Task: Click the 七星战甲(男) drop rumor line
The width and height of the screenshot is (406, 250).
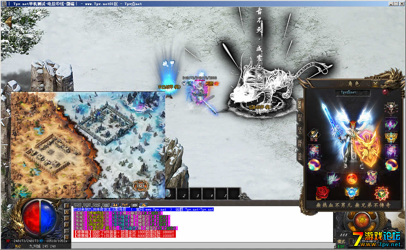Action: [x=126, y=228]
